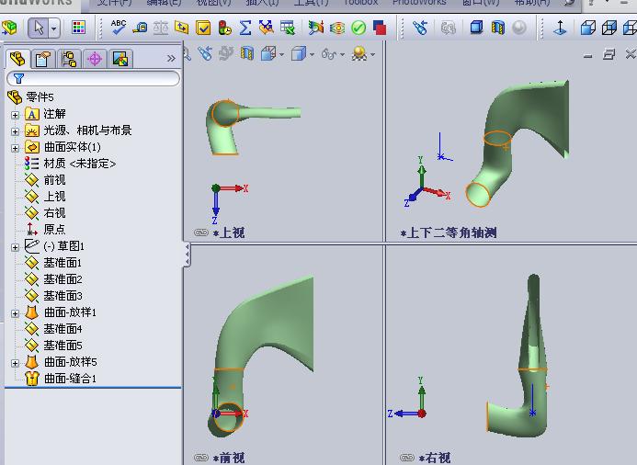
Task: Click the Zebra Stripes curvature icon
Action: pos(337,28)
